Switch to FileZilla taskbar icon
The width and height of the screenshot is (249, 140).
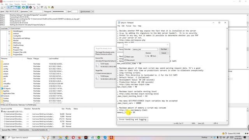click(111, 137)
